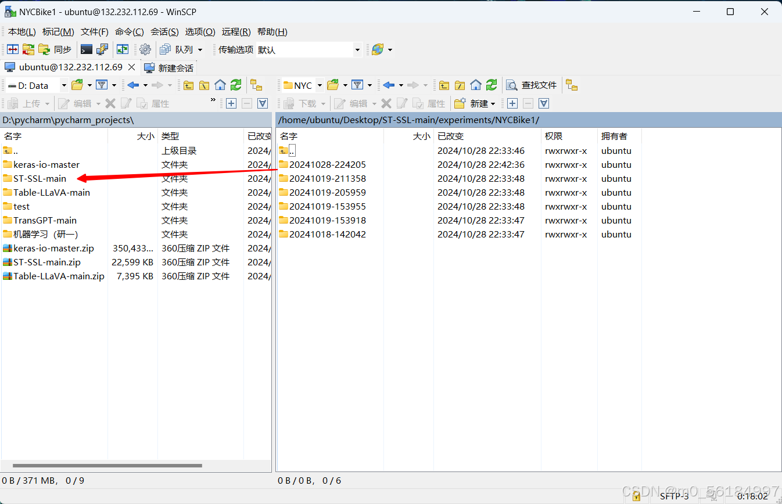This screenshot has width=782, height=504.
Task: Click the padlock encryption icon in status bar
Action: pyautogui.click(x=636, y=496)
